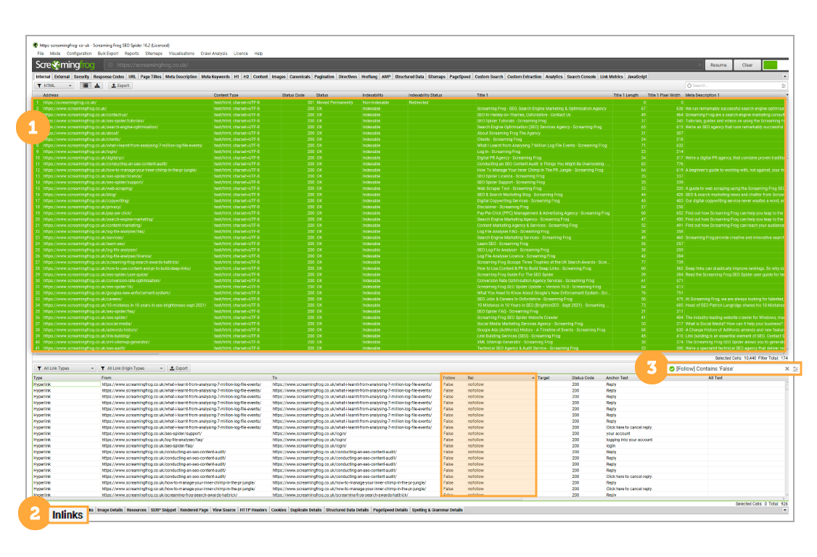Open the HTTP Headers bottom tab

point(253,510)
